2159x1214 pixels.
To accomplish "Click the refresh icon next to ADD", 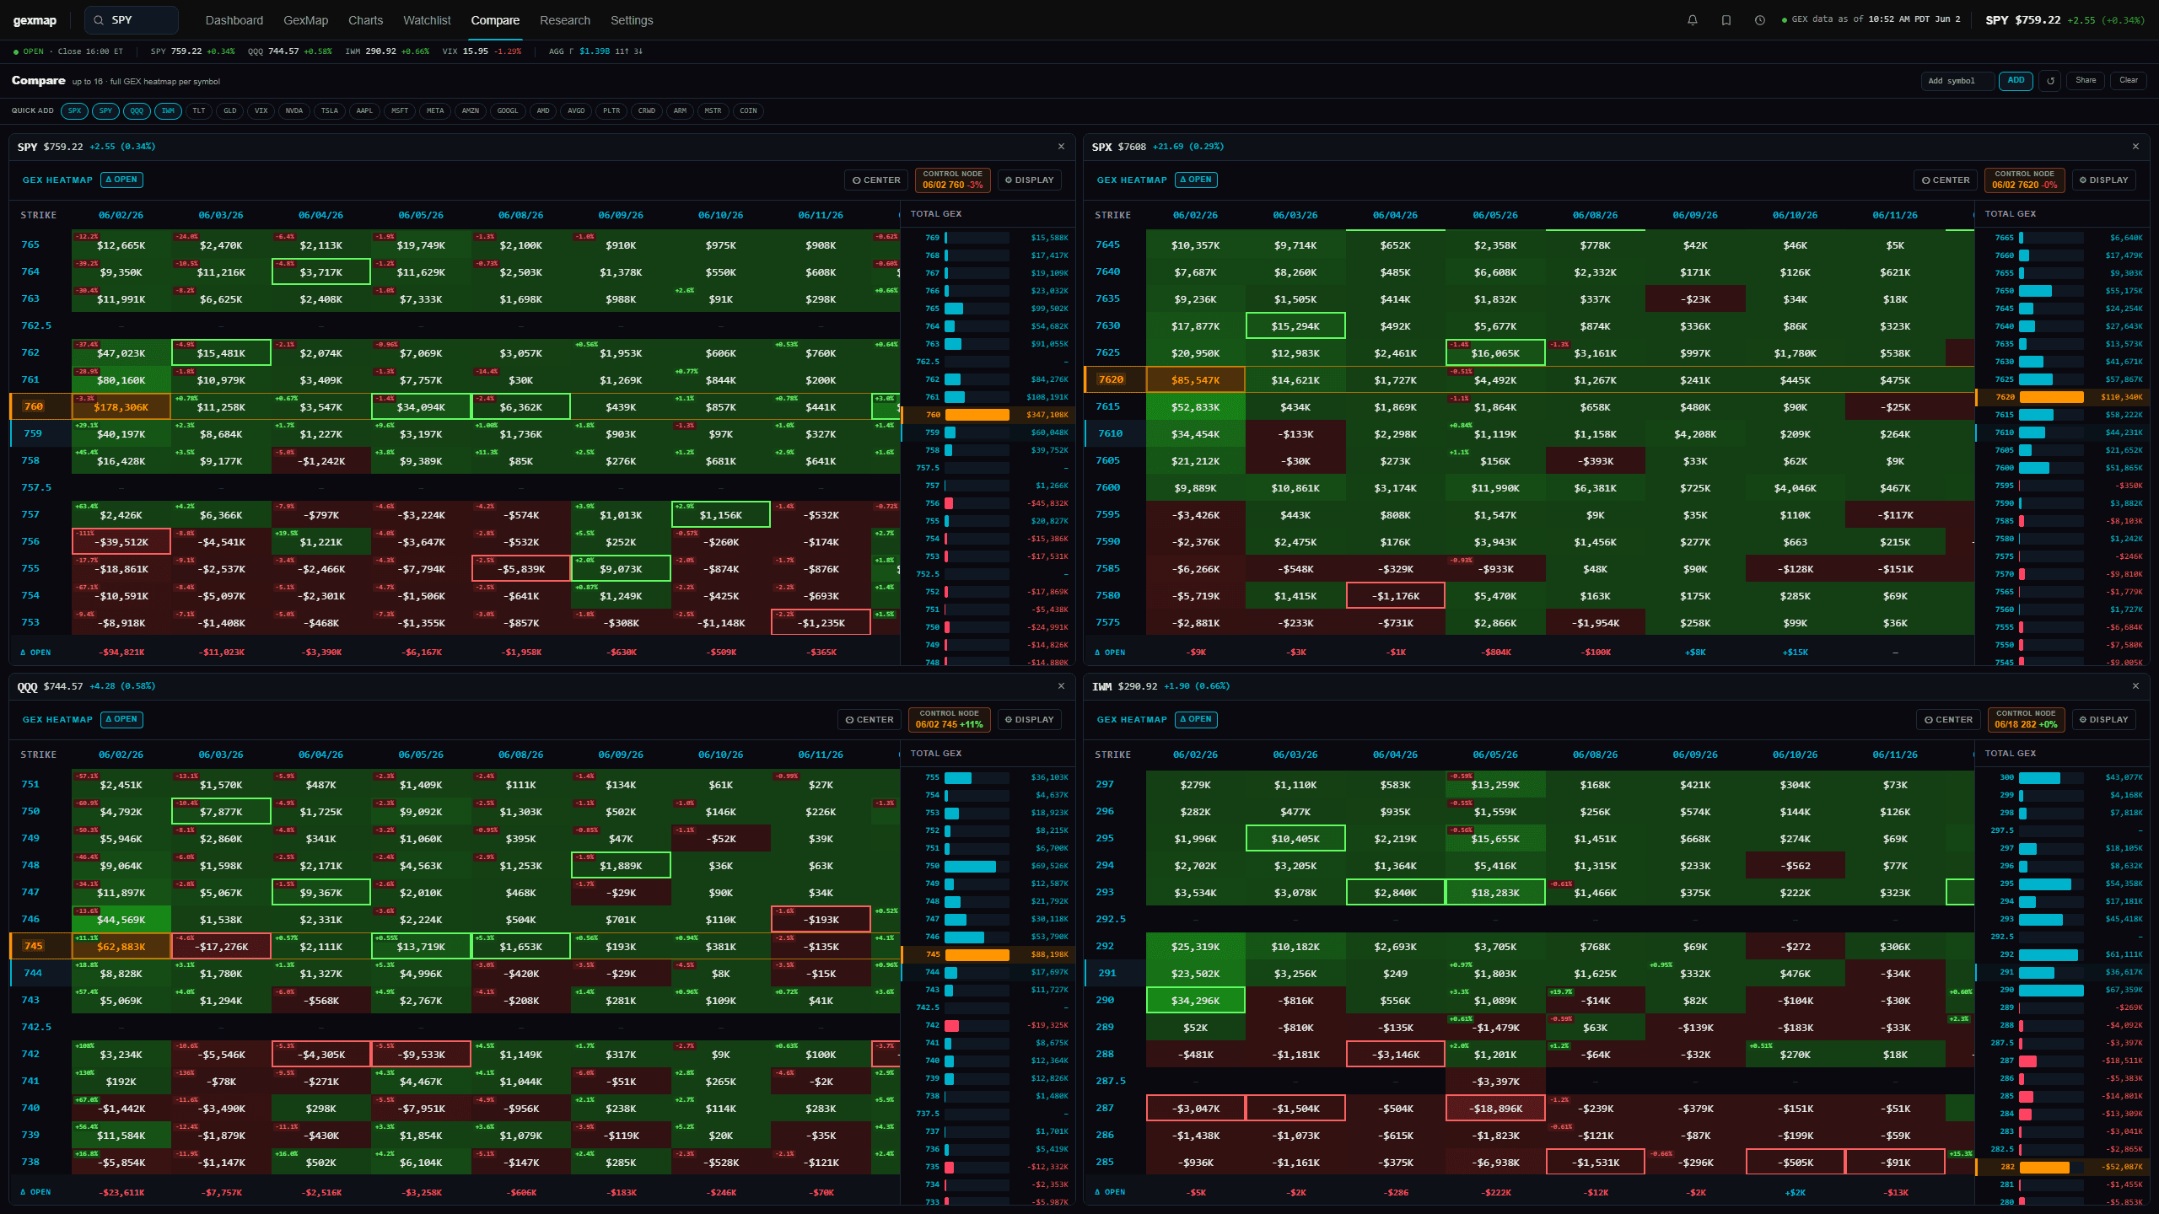I will coord(2050,81).
